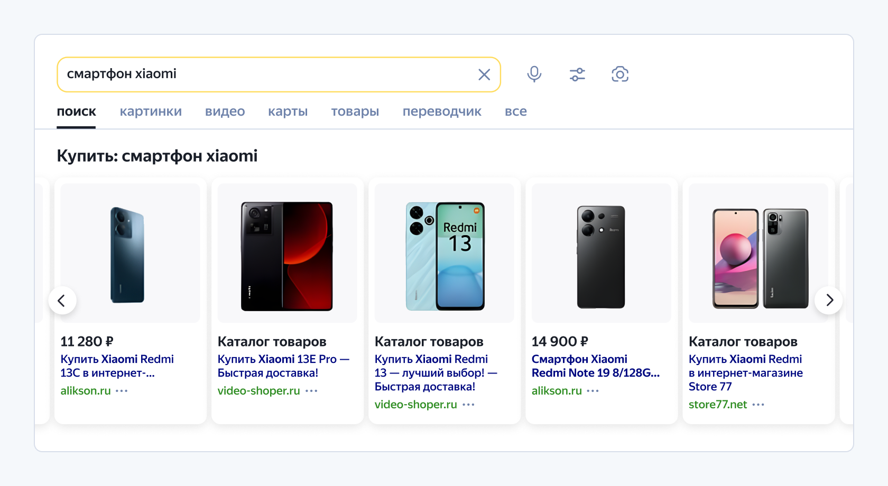888x486 pixels.
Task: Click the search field with смартфон xiaomi
Action: (264, 74)
